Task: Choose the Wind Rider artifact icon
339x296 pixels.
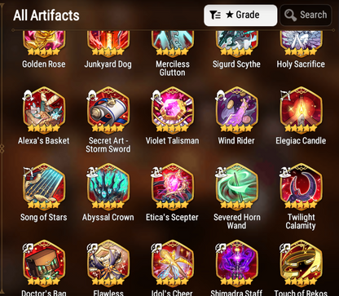Action: [x=236, y=111]
